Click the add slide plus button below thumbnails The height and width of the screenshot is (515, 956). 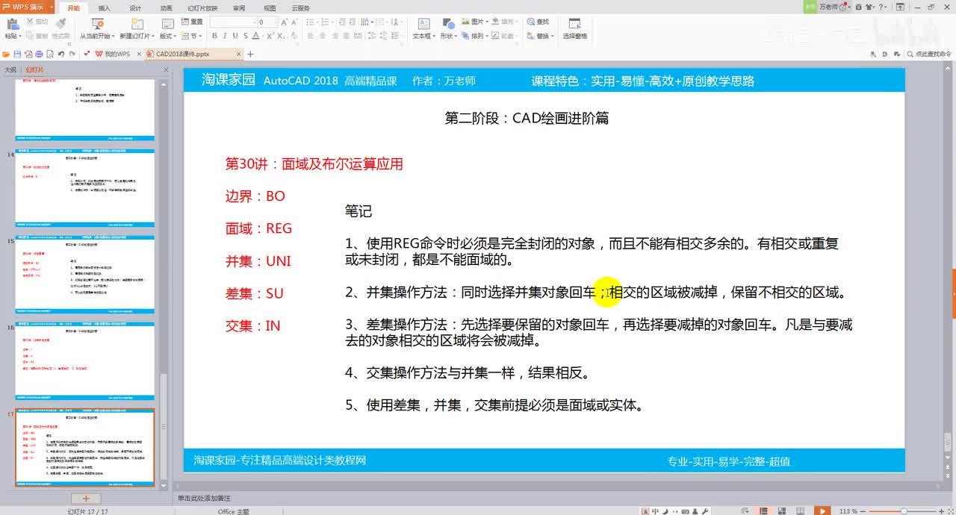(x=86, y=498)
